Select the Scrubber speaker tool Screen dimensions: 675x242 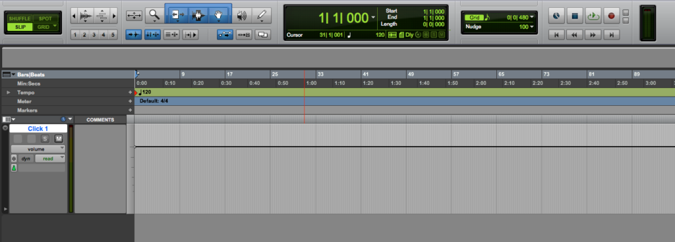(x=241, y=15)
